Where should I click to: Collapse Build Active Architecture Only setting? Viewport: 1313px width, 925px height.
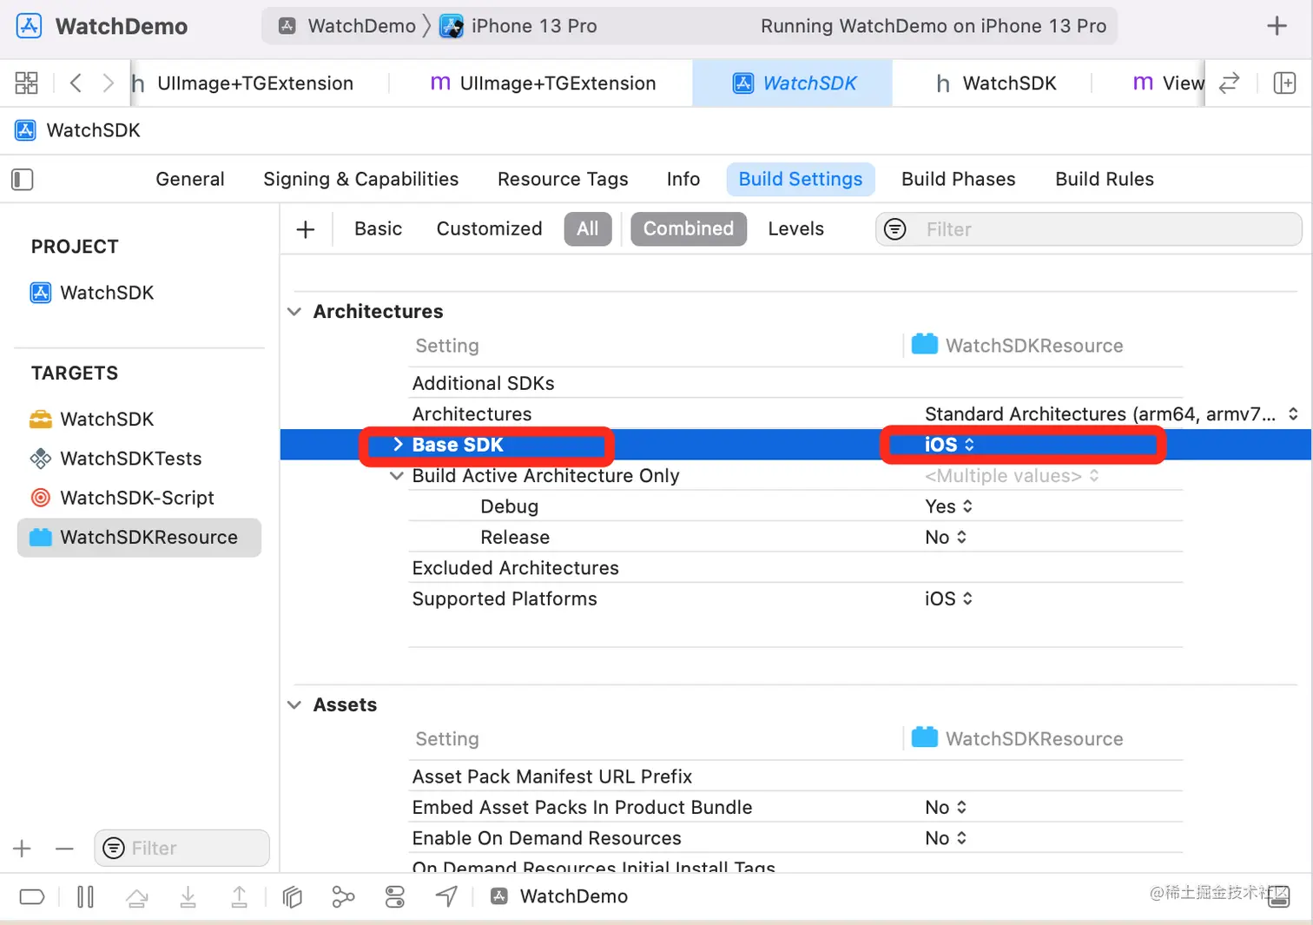397,476
